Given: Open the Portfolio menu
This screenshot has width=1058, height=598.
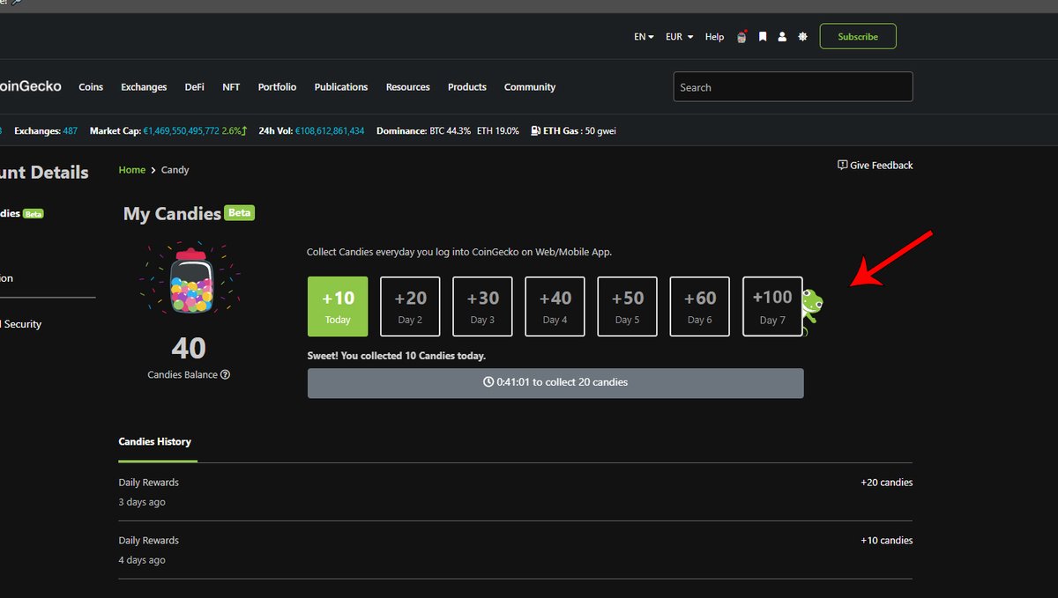Looking at the screenshot, I should click(277, 87).
